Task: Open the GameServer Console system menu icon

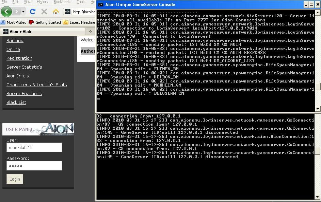Action: click(x=101, y=4)
